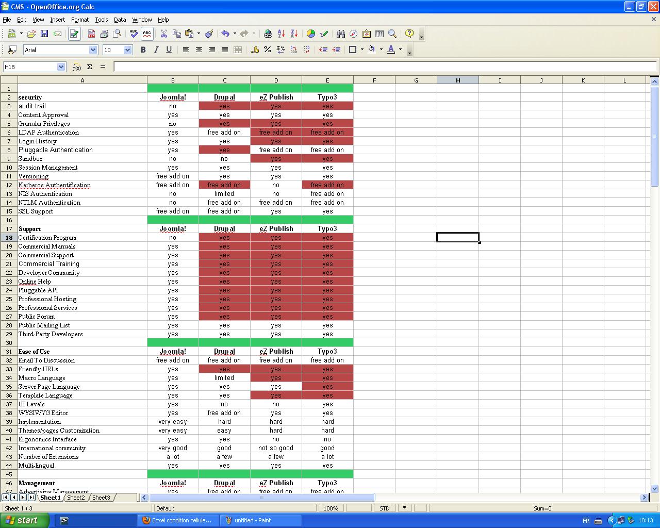The height and width of the screenshot is (528, 660).
Task: Toggle Bold formatting
Action: tap(143, 49)
